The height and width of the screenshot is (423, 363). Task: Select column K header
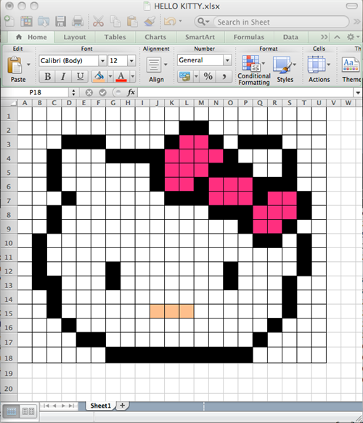171,103
